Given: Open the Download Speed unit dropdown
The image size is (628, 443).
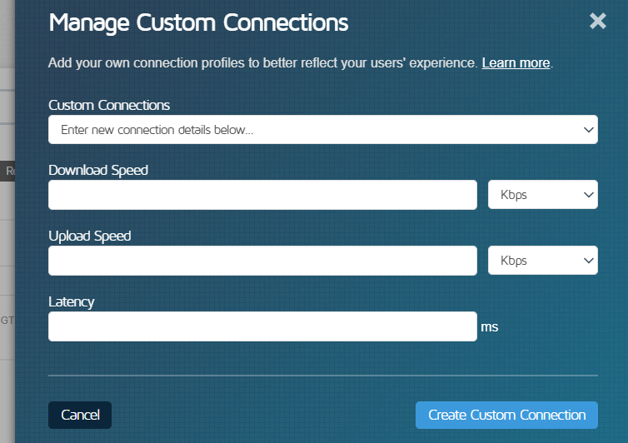Looking at the screenshot, I should [x=542, y=195].
